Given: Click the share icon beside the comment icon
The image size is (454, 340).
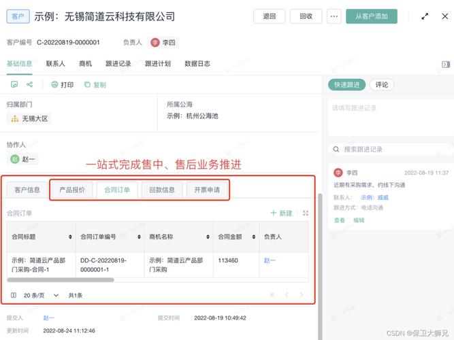Looking at the screenshot, I should pyautogui.click(x=29, y=85).
